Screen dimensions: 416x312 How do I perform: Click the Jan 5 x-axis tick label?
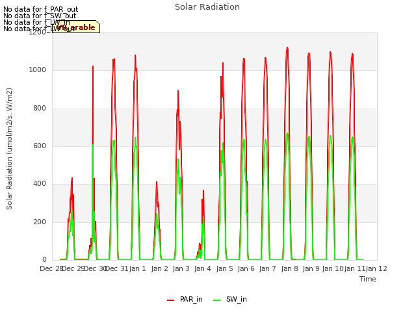[224, 268]
